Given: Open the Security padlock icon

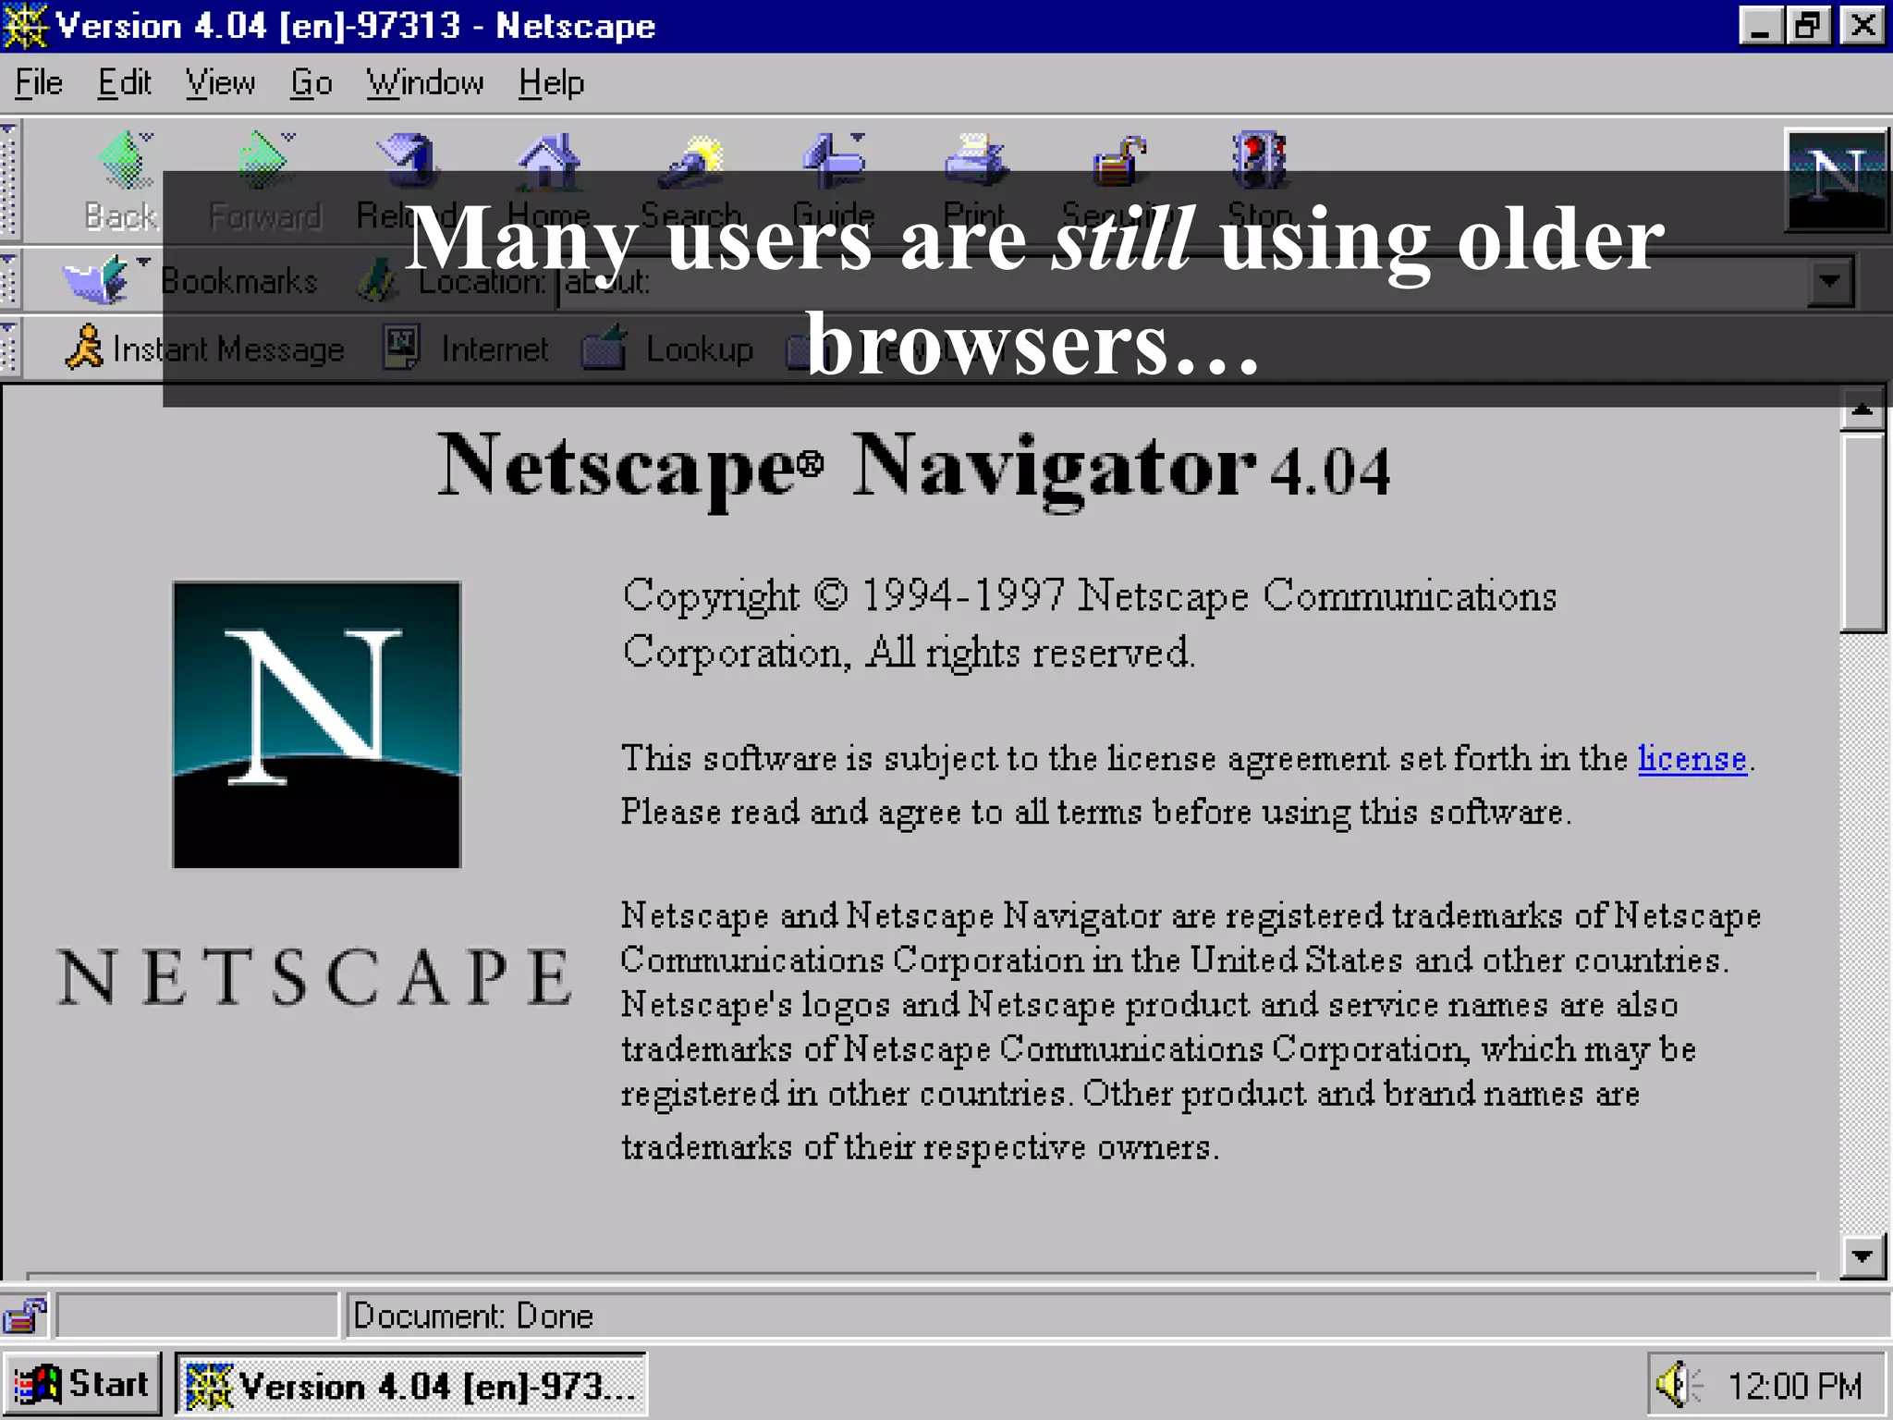Looking at the screenshot, I should click(x=1118, y=160).
